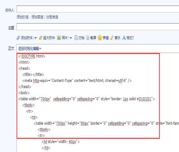Click the 添加密送 link

(37, 17)
